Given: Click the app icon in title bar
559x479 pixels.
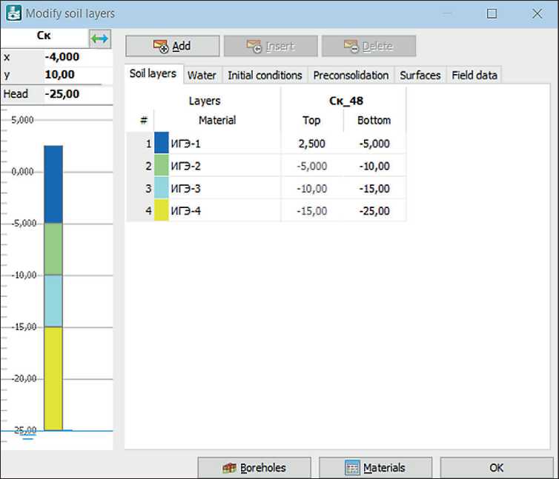Looking at the screenshot, I should pyautogui.click(x=13, y=13).
